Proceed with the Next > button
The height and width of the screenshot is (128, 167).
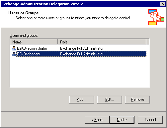[122, 120]
